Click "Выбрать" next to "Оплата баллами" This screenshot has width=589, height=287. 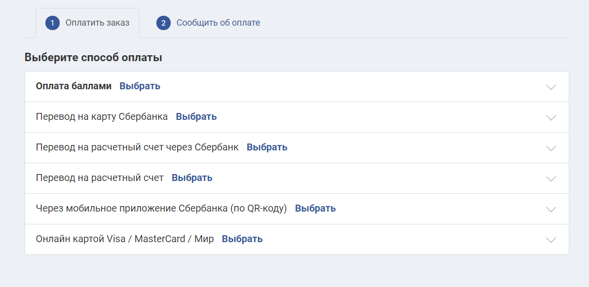click(140, 86)
